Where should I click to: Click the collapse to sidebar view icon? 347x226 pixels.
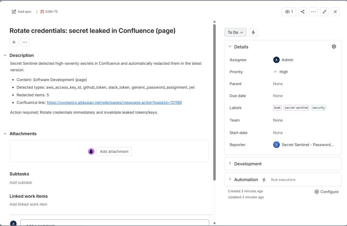(x=324, y=12)
